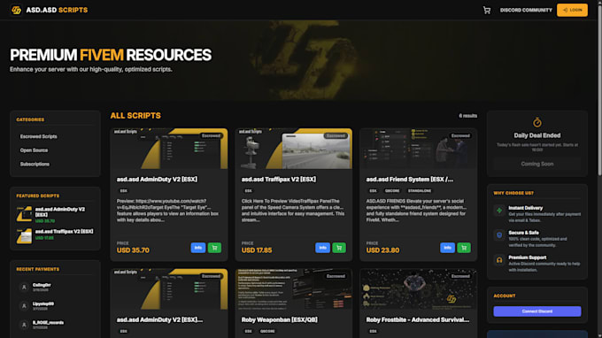Click Info button for AdminDuty V2 USD 35.70
602x338 pixels.
click(198, 248)
